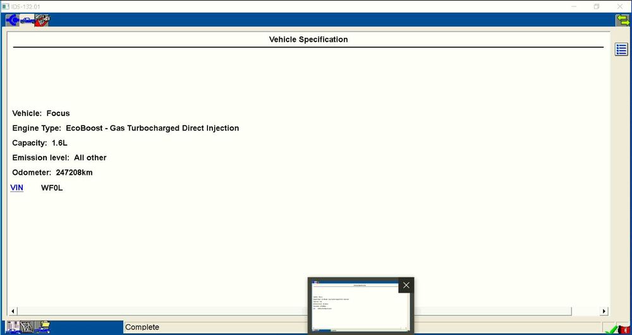Click the horizontal scrollbar left arrow
632x335 pixels.
13,311
